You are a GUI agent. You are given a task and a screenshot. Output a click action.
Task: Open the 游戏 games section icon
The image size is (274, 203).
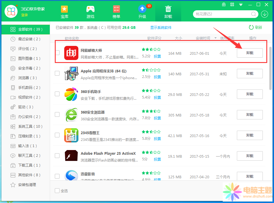pos(90,9)
